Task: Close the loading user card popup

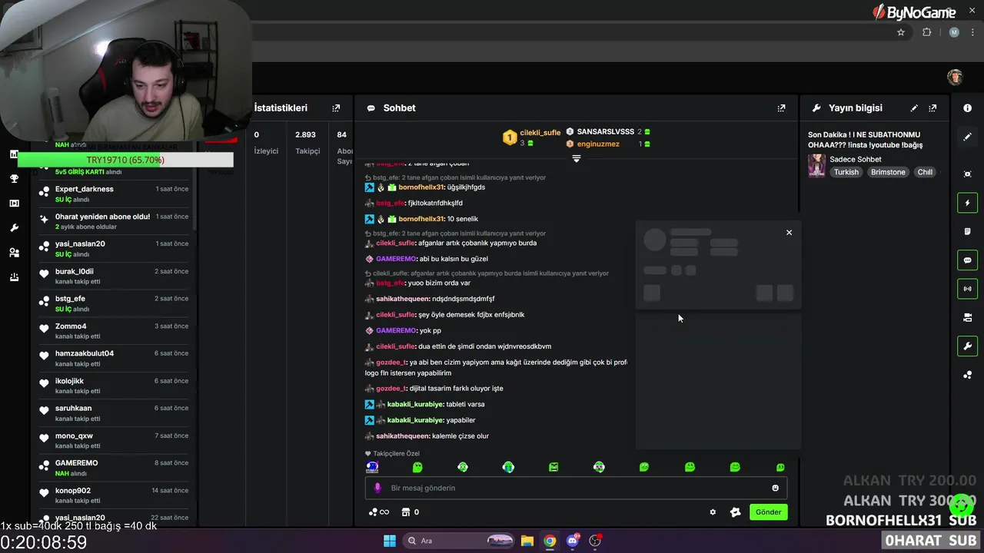Action: pyautogui.click(x=789, y=233)
